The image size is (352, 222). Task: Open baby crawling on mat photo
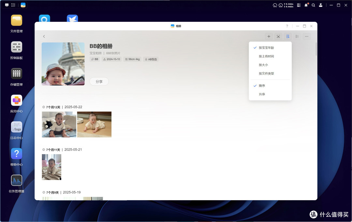coord(94,124)
